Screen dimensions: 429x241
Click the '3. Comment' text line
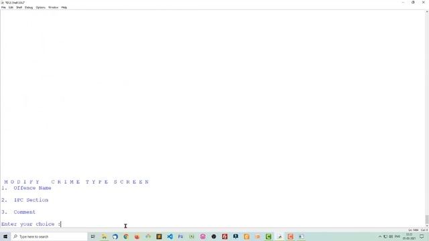point(18,212)
